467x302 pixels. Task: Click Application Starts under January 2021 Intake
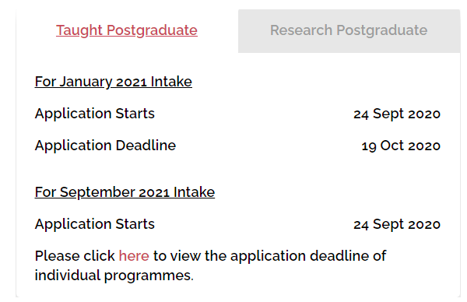(x=95, y=114)
